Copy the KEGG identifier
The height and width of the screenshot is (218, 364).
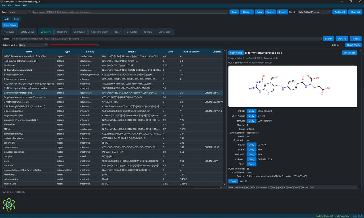pyautogui.click(x=251, y=144)
